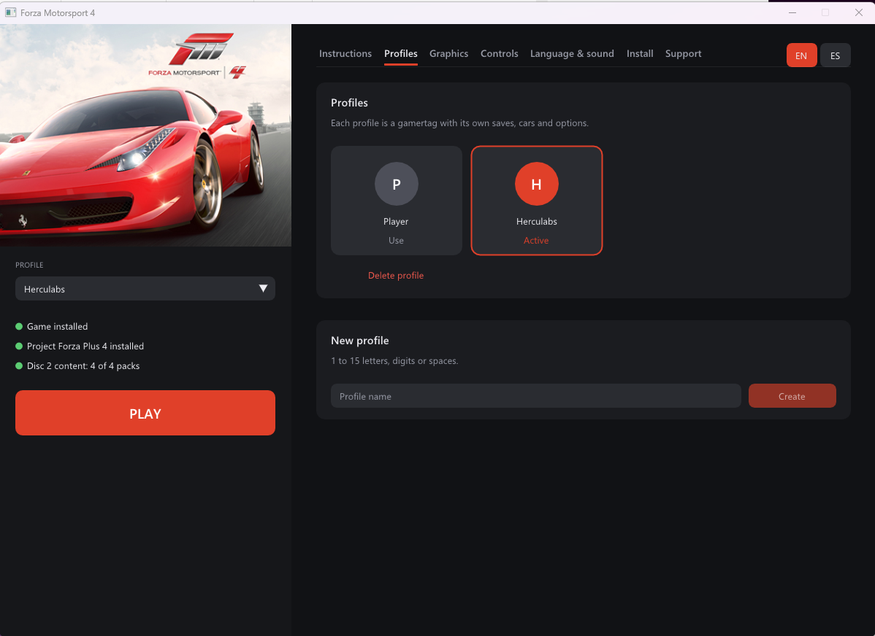Click the 'New profile' heading
875x636 pixels.
pos(360,341)
